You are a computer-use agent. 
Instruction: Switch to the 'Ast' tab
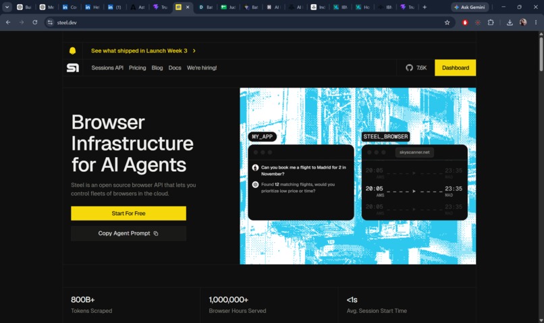pyautogui.click(x=138, y=7)
